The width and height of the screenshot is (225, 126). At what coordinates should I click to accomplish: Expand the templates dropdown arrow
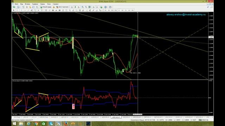(x=112, y=7)
